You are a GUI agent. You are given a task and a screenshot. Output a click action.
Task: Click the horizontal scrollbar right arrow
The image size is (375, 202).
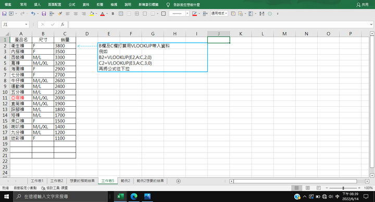(x=367, y=181)
